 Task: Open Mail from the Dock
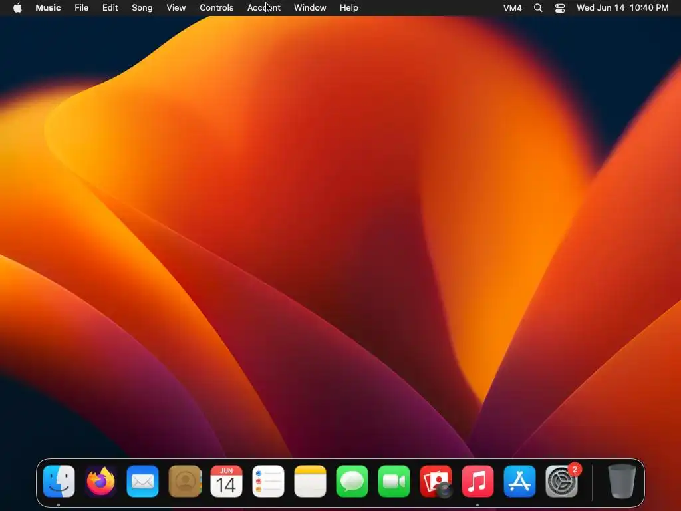click(x=142, y=482)
